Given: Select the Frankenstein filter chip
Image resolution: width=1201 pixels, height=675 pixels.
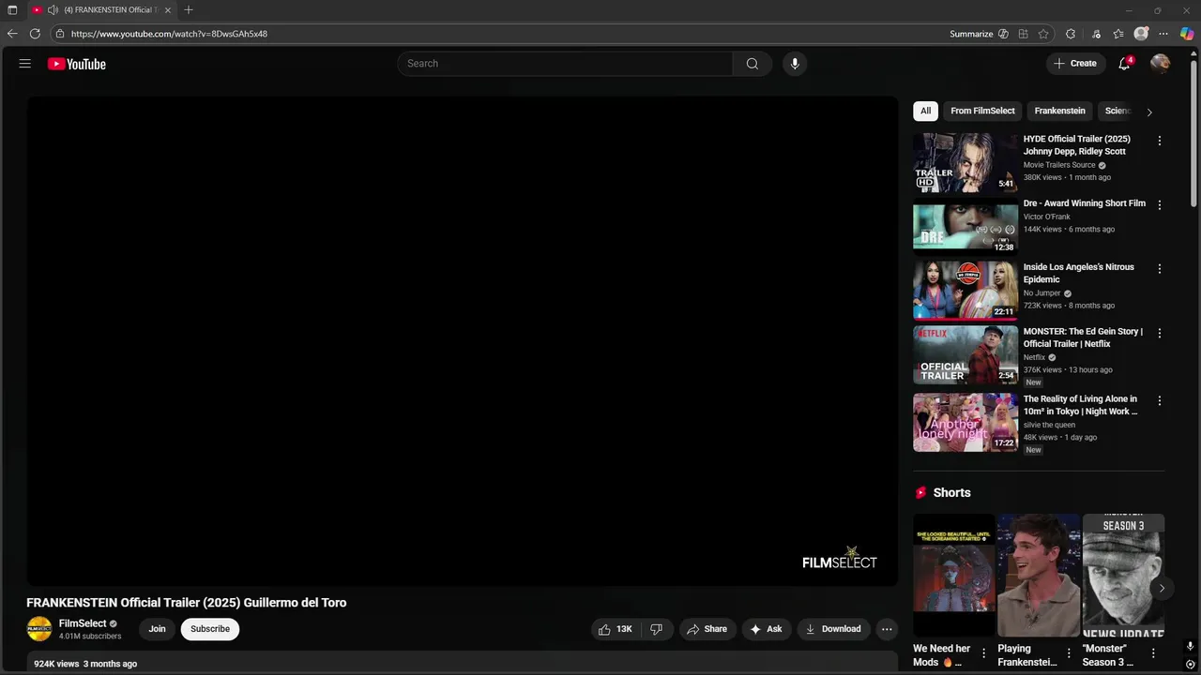Looking at the screenshot, I should pyautogui.click(x=1059, y=111).
